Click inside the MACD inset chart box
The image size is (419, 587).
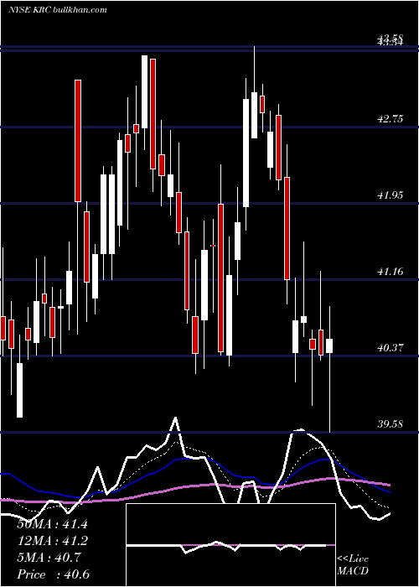(230, 545)
